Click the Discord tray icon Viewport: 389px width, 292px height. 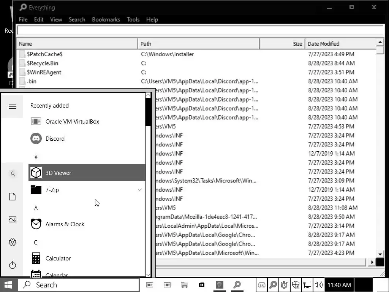(x=262, y=285)
